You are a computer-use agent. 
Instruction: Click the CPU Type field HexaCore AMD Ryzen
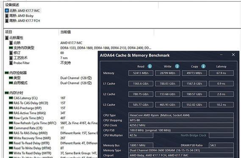click(x=181, y=115)
